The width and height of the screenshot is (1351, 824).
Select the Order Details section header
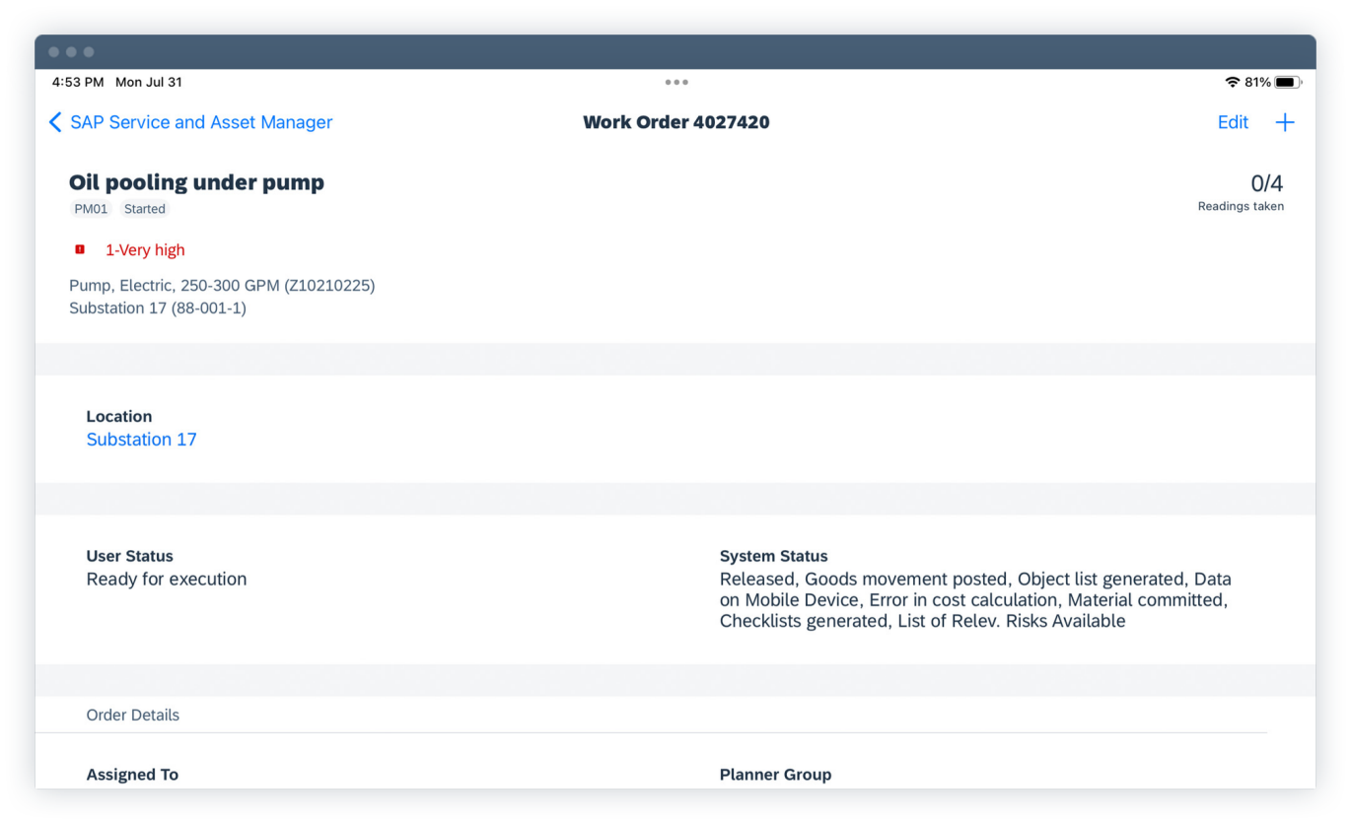(x=133, y=716)
